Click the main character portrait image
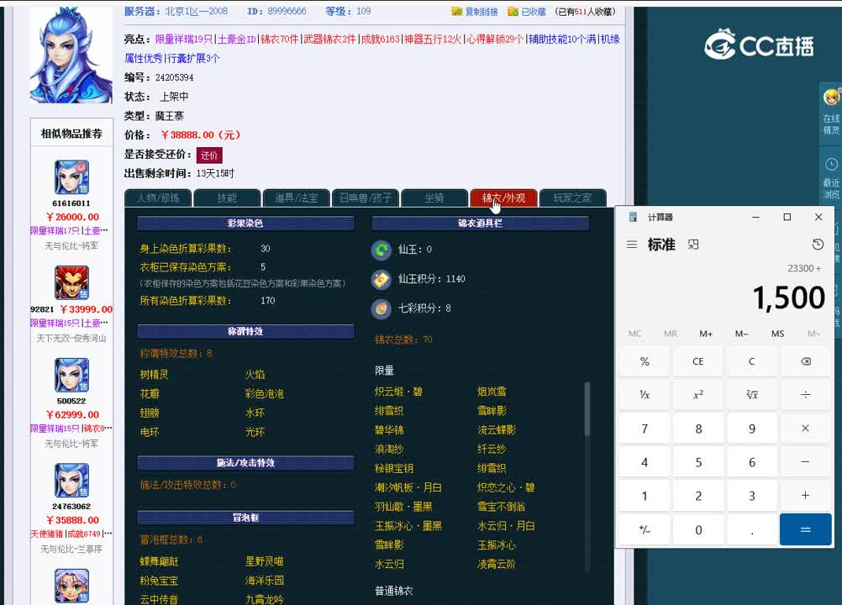 71,55
